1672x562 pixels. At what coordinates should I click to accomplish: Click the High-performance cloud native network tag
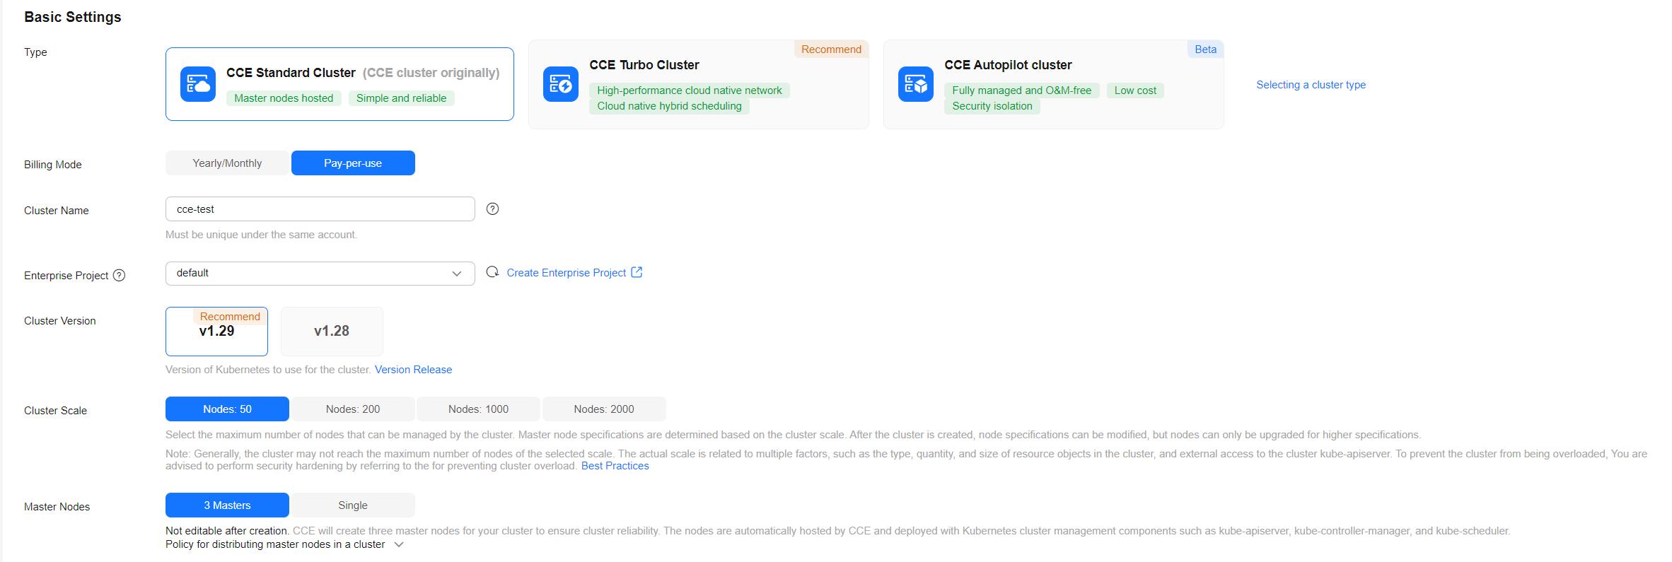[x=690, y=90]
